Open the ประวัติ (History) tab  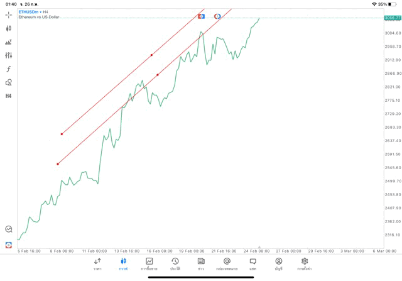[175, 263]
